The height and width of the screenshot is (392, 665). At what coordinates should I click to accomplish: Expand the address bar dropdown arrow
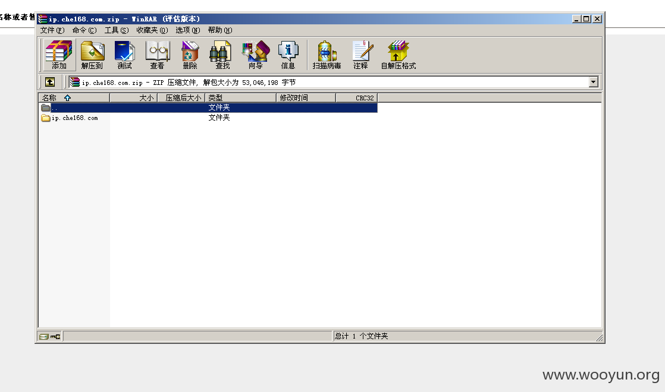pyautogui.click(x=594, y=82)
